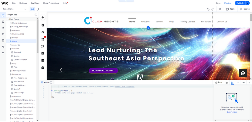Open Add Apps grid icon with badge

click(43, 39)
